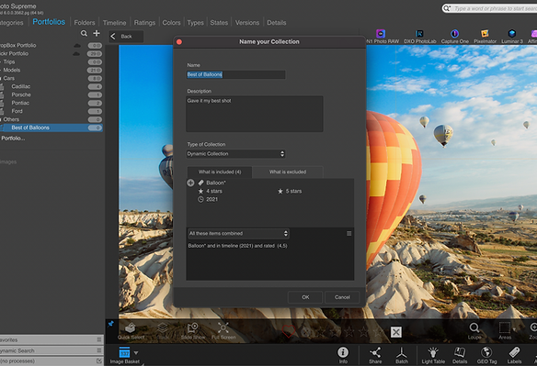Reject image with the X box icon
The width and height of the screenshot is (537, 366).
coord(396,332)
